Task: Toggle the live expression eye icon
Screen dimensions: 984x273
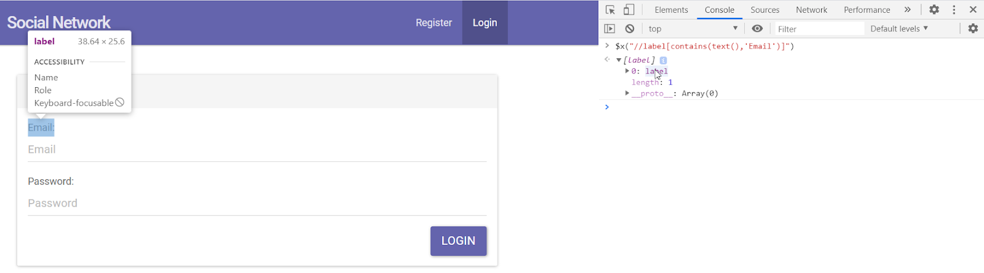Action: point(757,29)
